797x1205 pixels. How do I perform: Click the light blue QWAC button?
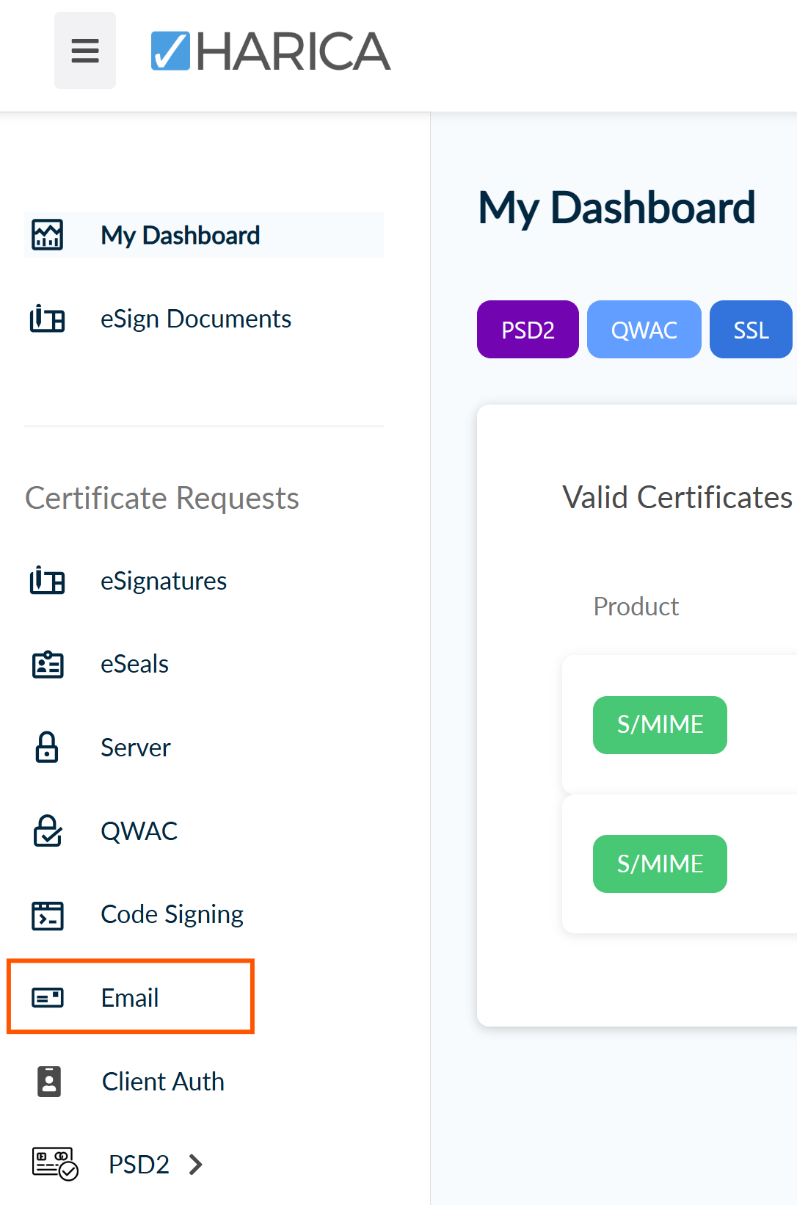pos(644,330)
